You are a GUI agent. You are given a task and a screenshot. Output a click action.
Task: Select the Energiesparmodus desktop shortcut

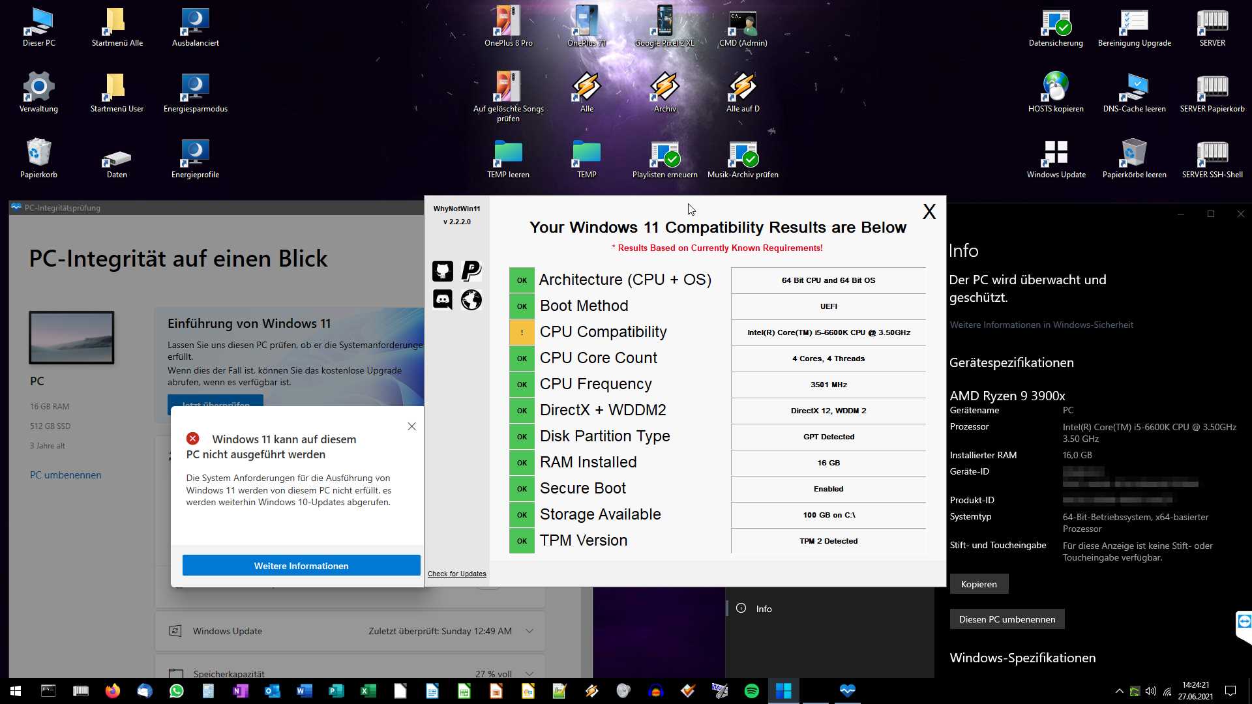tap(196, 93)
